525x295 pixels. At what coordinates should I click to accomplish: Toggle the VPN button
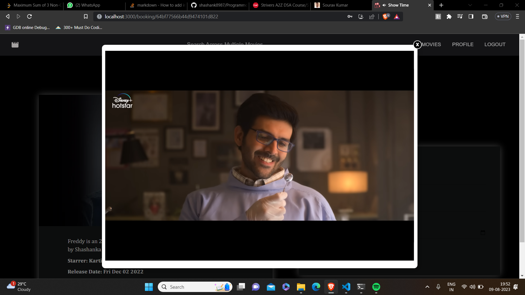pos(503,17)
